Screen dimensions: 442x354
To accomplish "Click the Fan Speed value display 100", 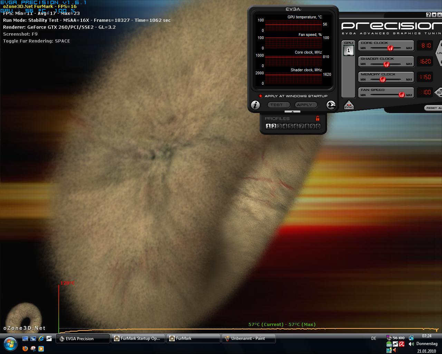I will click(425, 92).
